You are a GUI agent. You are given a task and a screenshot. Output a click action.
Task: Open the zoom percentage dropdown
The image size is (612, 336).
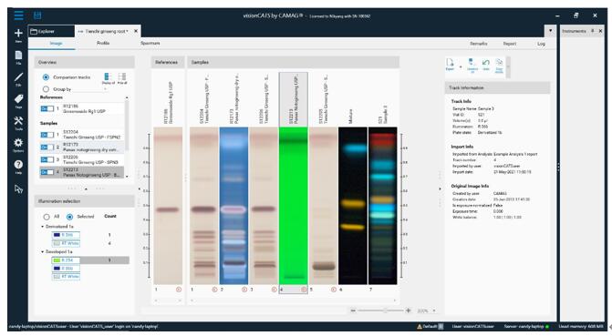(434, 311)
